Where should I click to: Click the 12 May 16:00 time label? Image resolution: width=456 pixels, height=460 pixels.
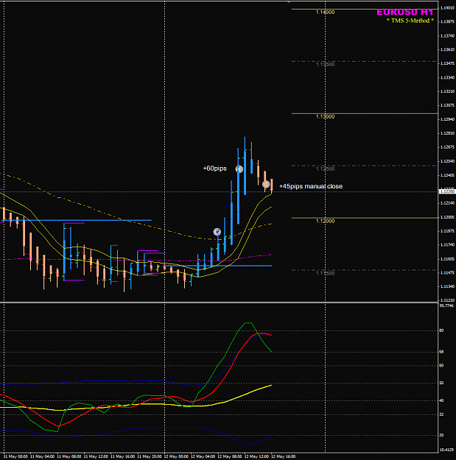[284, 456]
